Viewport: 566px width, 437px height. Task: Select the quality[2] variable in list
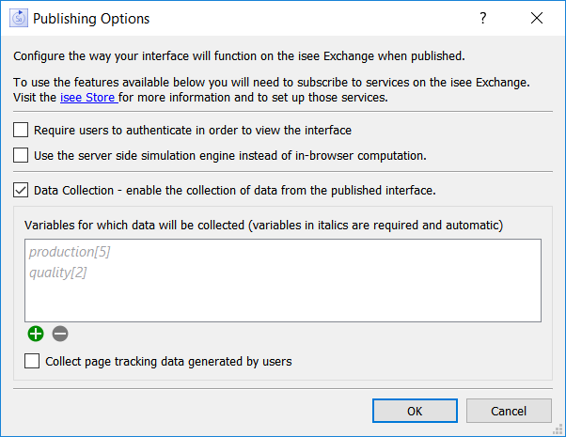pos(58,273)
